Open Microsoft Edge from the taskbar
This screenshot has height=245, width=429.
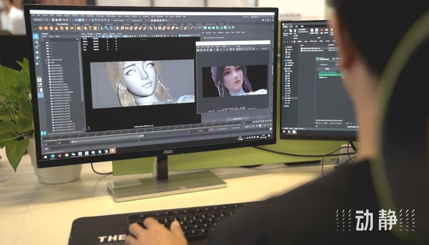coord(53,156)
